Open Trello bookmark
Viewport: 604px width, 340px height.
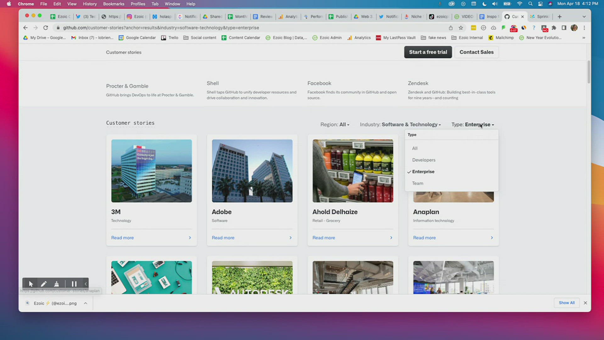tap(170, 38)
